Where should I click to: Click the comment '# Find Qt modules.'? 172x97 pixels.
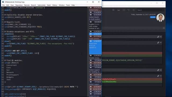click(x=13, y=60)
